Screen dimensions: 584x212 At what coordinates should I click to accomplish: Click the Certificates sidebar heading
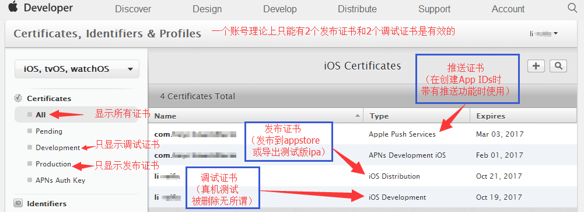[49, 98]
